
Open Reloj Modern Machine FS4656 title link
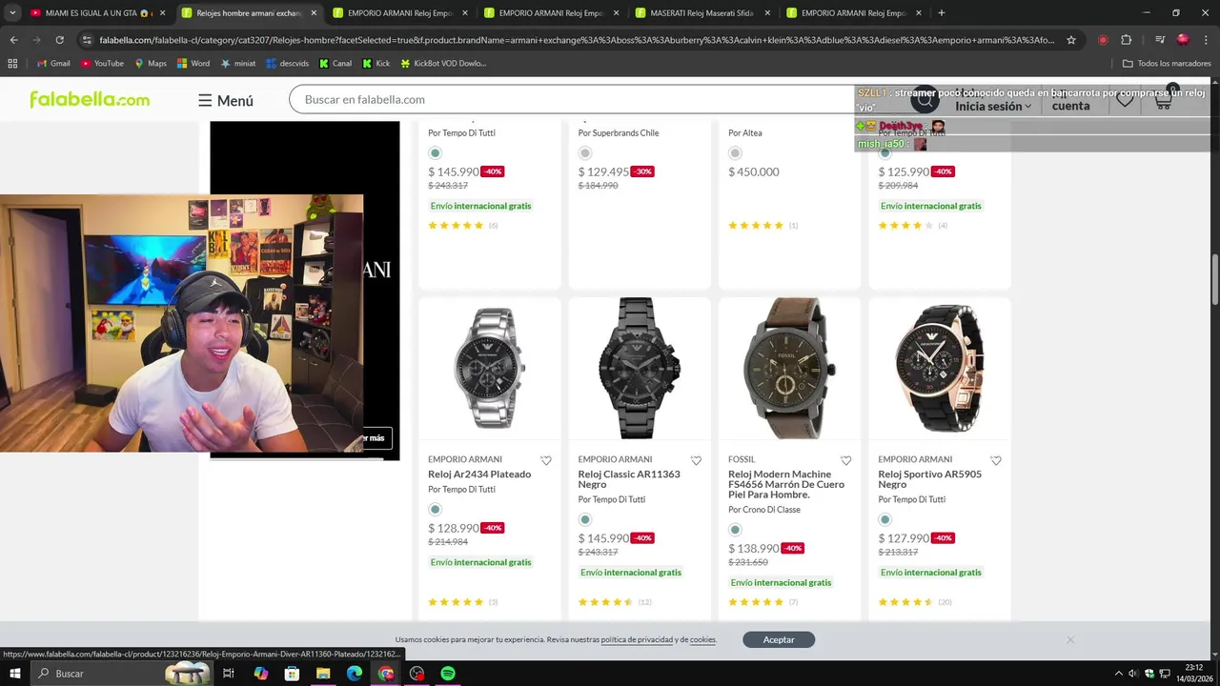point(786,484)
